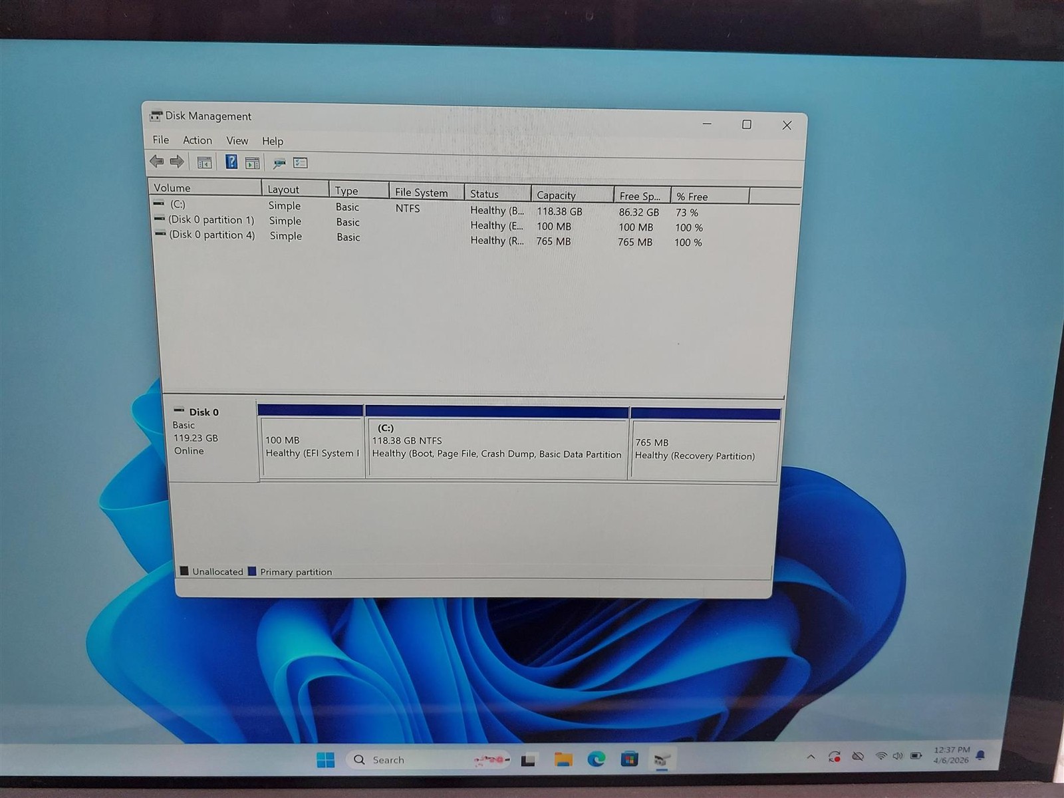The height and width of the screenshot is (798, 1064).
Task: Open the View menu
Action: pos(237,141)
